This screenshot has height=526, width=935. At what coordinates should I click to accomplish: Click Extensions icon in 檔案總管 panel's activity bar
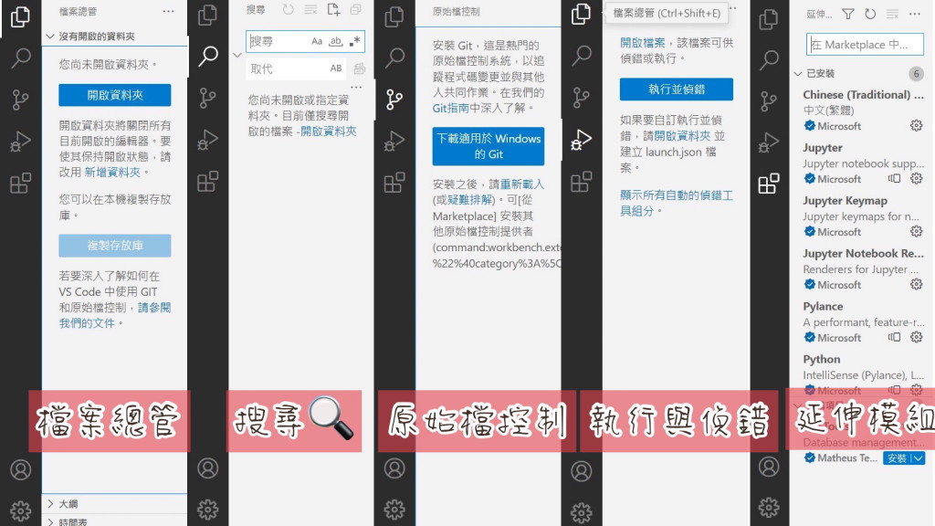point(20,183)
